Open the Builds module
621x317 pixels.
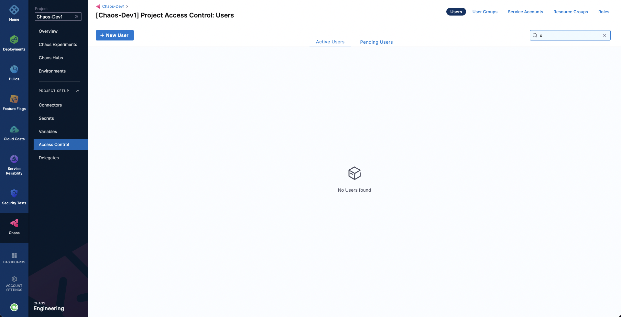click(x=14, y=73)
